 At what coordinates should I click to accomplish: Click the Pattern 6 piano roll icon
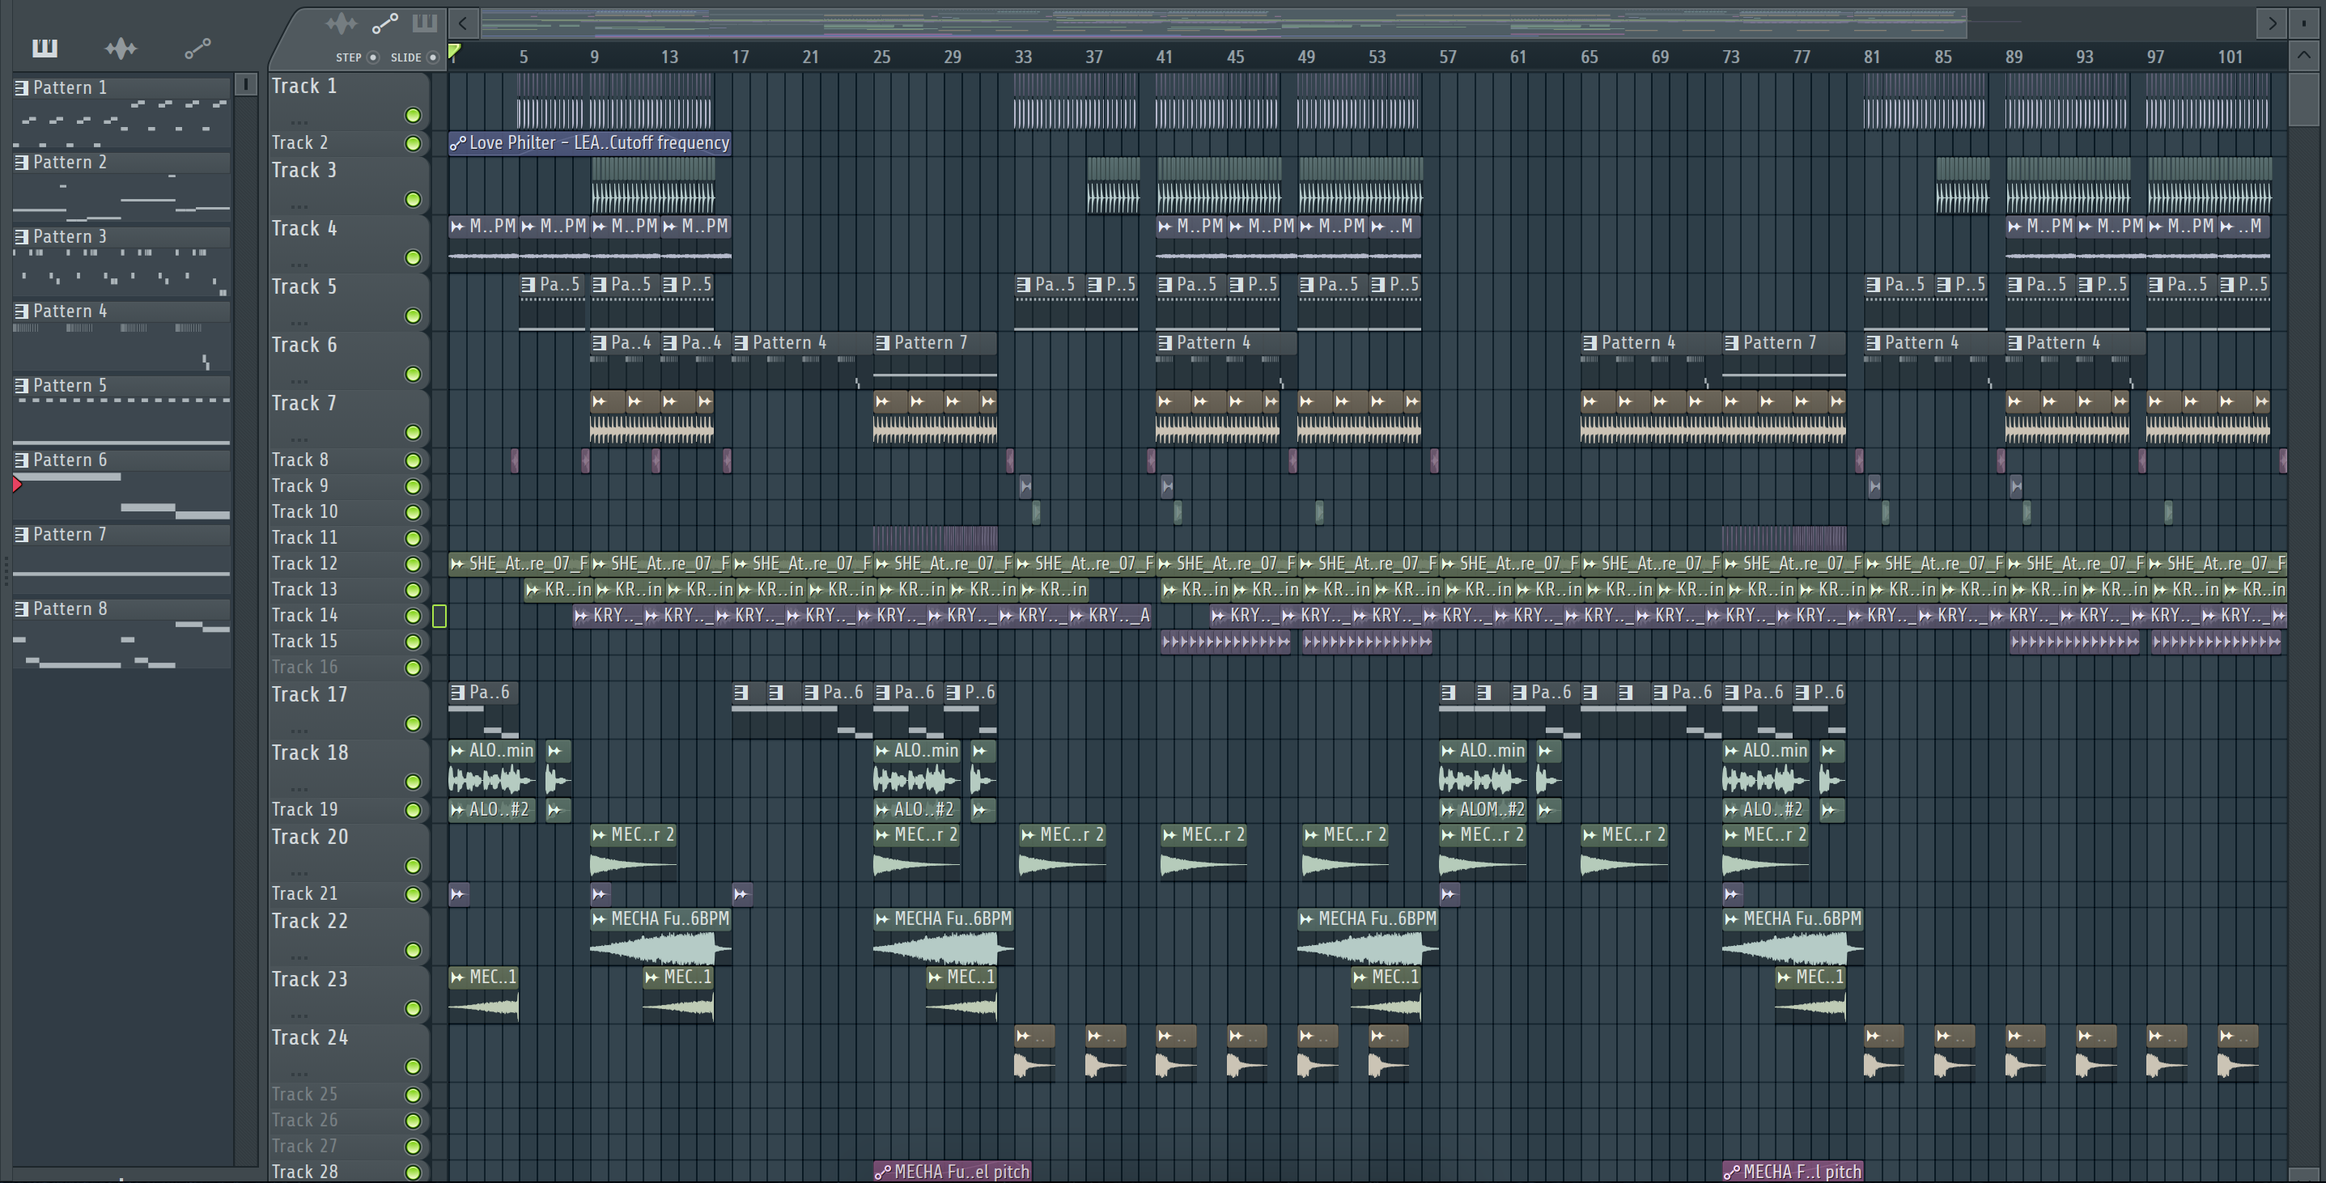22,460
